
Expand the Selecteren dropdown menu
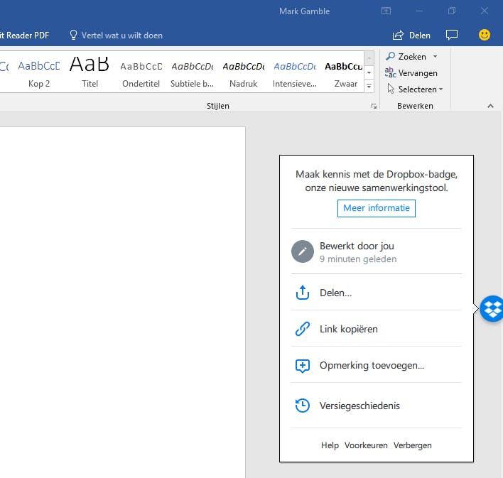(x=440, y=89)
